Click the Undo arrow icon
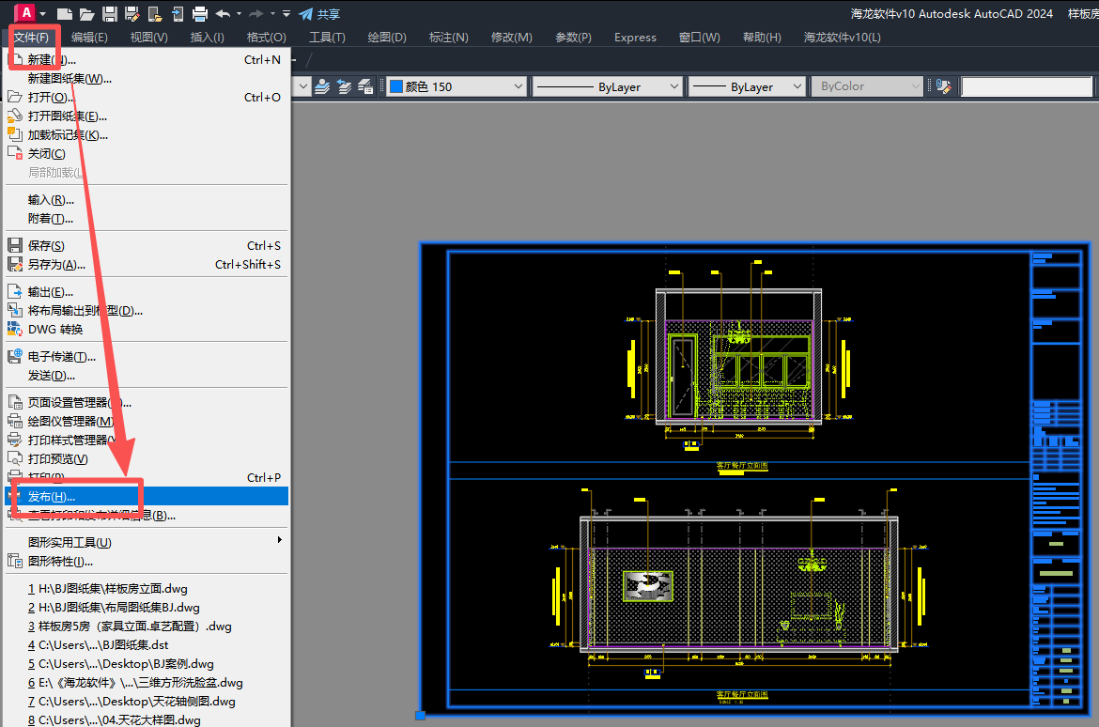This screenshot has height=727, width=1099. [x=223, y=14]
